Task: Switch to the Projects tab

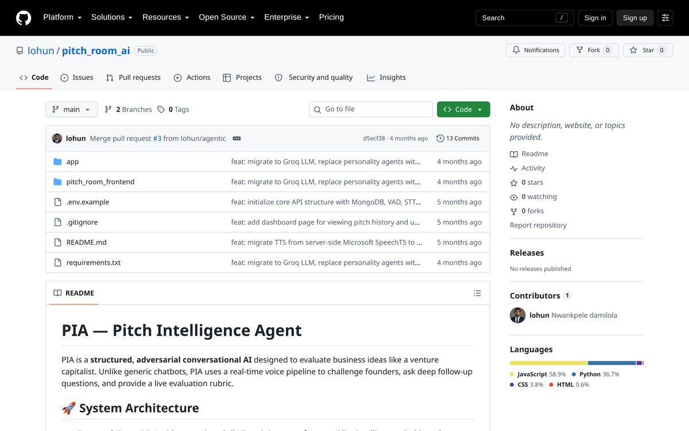Action: (242, 78)
